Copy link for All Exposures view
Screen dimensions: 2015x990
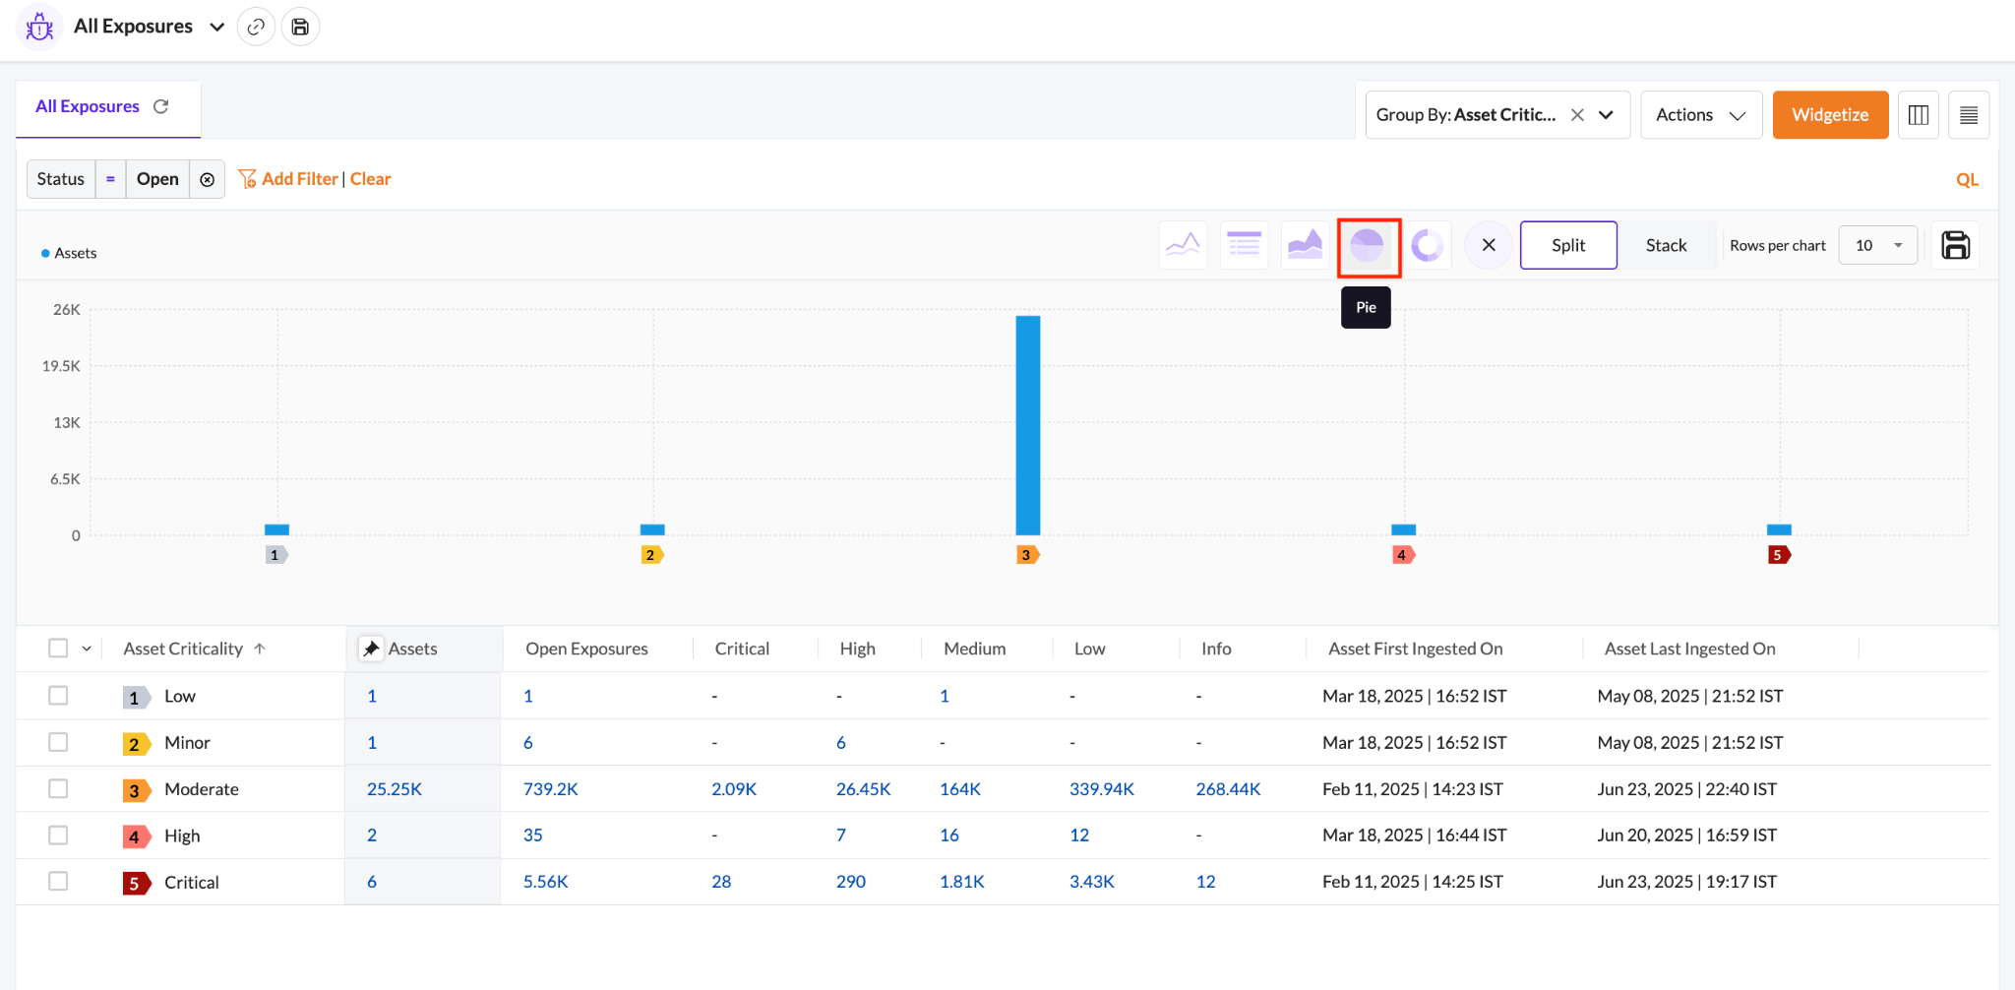tap(256, 27)
